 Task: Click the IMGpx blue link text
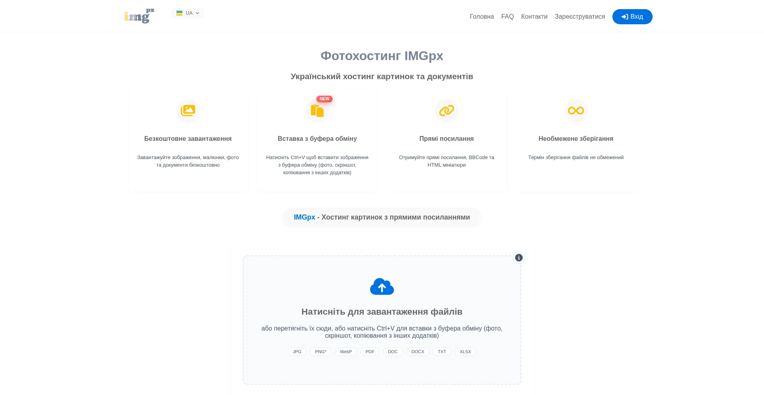pos(304,217)
